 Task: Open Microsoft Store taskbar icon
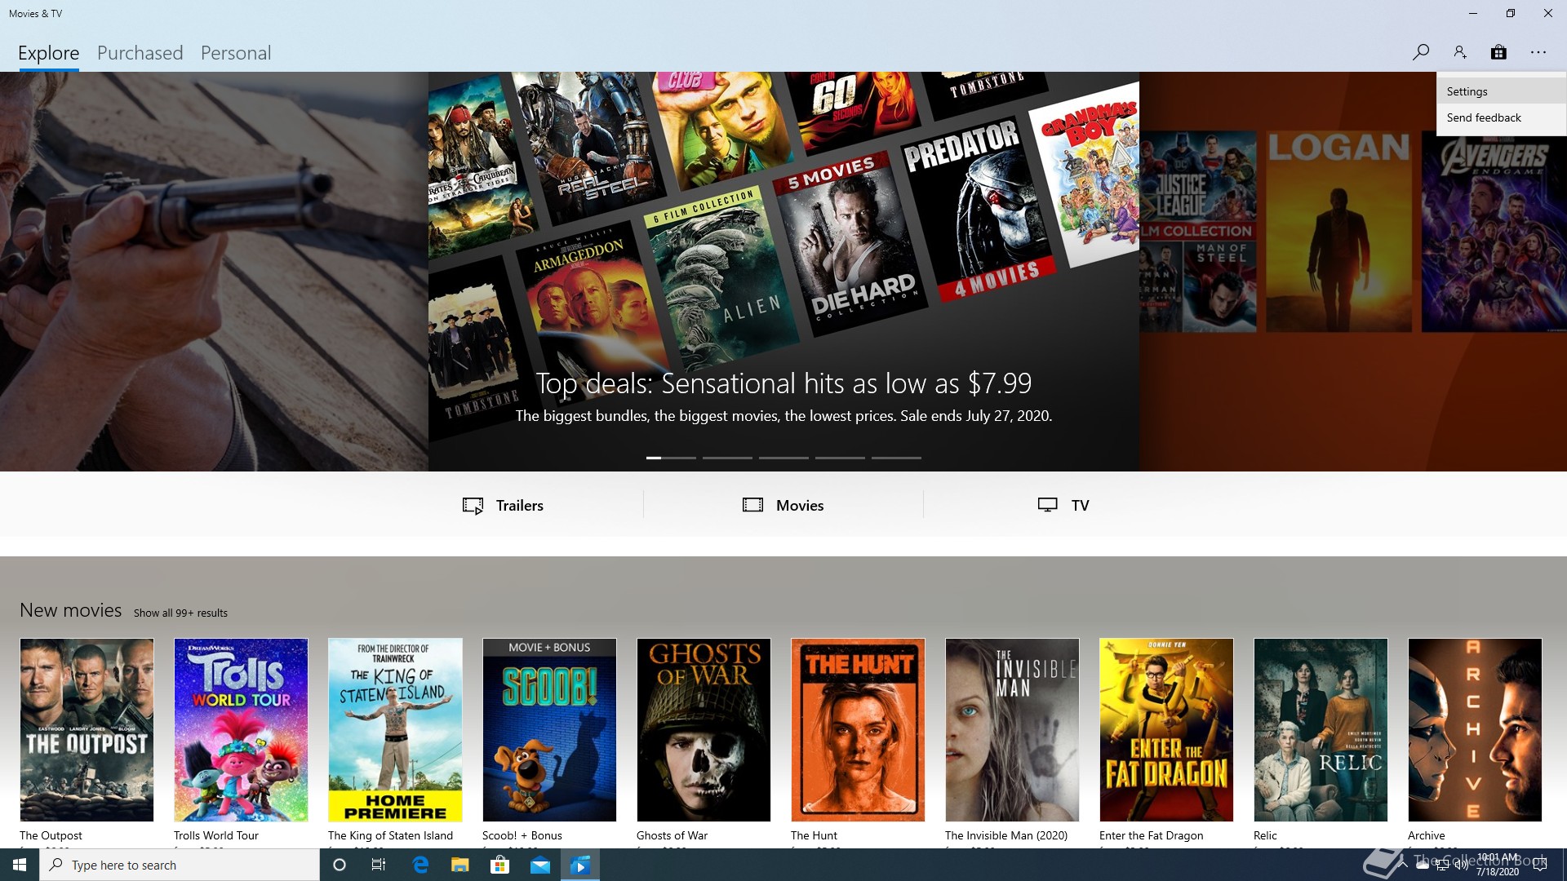point(499,865)
